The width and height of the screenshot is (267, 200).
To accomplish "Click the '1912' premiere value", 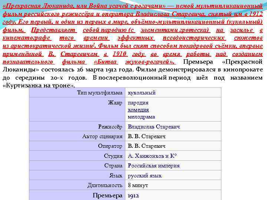I will (133, 196).
